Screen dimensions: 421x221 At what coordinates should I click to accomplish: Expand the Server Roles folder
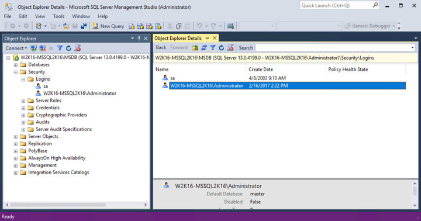[23, 101]
